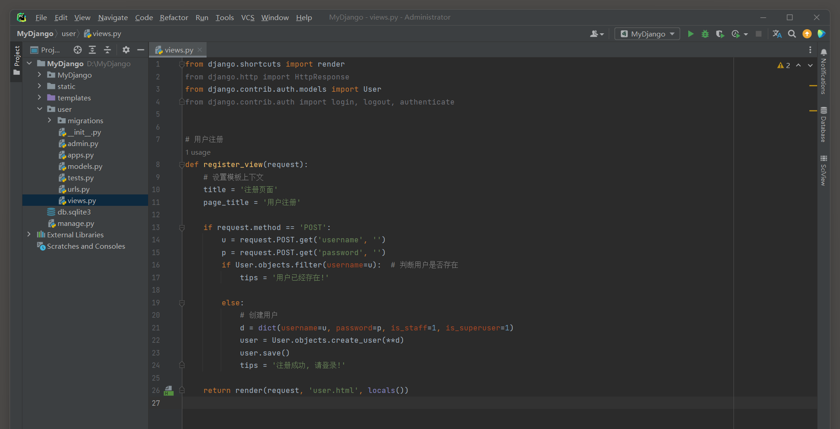Select Scratches and Consoles node
Screen dimensions: 840x429
(x=81, y=246)
